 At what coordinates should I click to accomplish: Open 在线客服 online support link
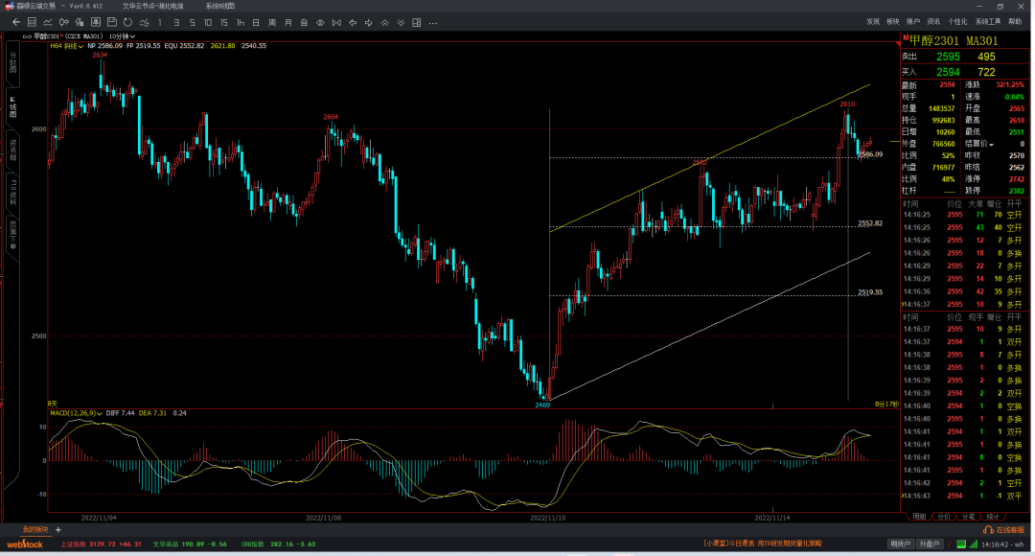1004,529
